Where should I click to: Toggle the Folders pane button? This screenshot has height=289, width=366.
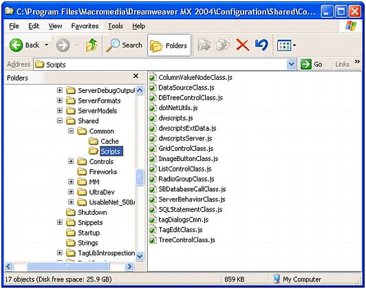(x=169, y=45)
